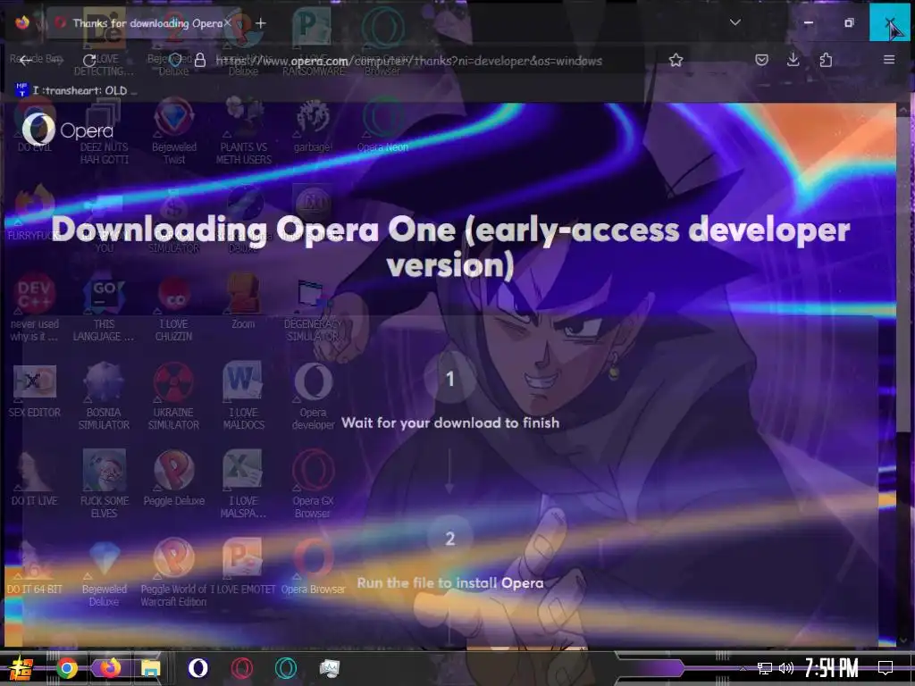
Task: Click the page scrollbar up arrow
Action: click(904, 110)
